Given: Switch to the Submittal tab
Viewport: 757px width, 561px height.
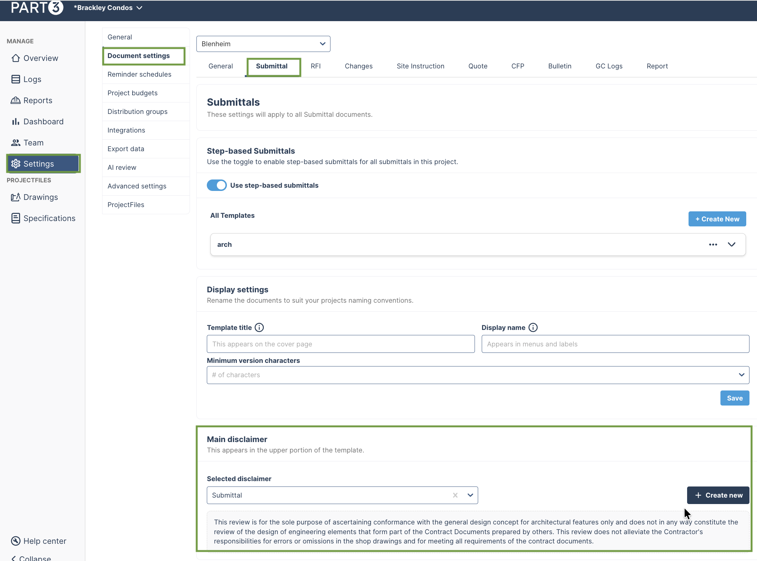Looking at the screenshot, I should click(x=272, y=66).
